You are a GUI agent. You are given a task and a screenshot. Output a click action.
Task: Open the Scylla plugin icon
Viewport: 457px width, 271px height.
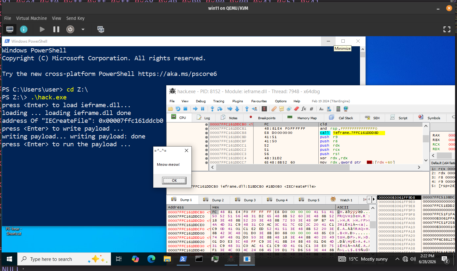[264, 109]
